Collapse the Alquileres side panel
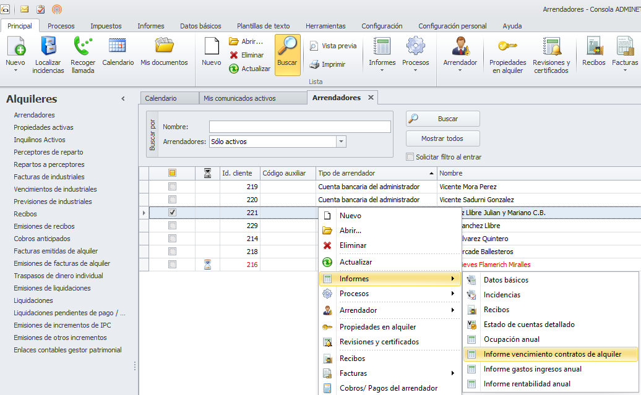The height and width of the screenshot is (395, 641). [123, 99]
